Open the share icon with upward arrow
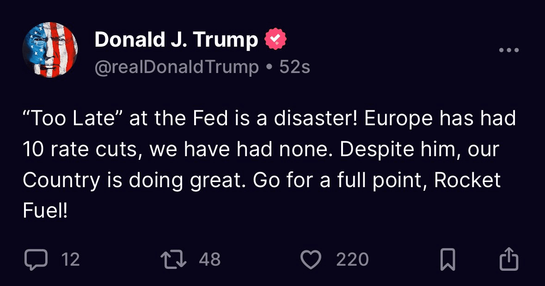Image resolution: width=545 pixels, height=286 pixels. coord(509,259)
